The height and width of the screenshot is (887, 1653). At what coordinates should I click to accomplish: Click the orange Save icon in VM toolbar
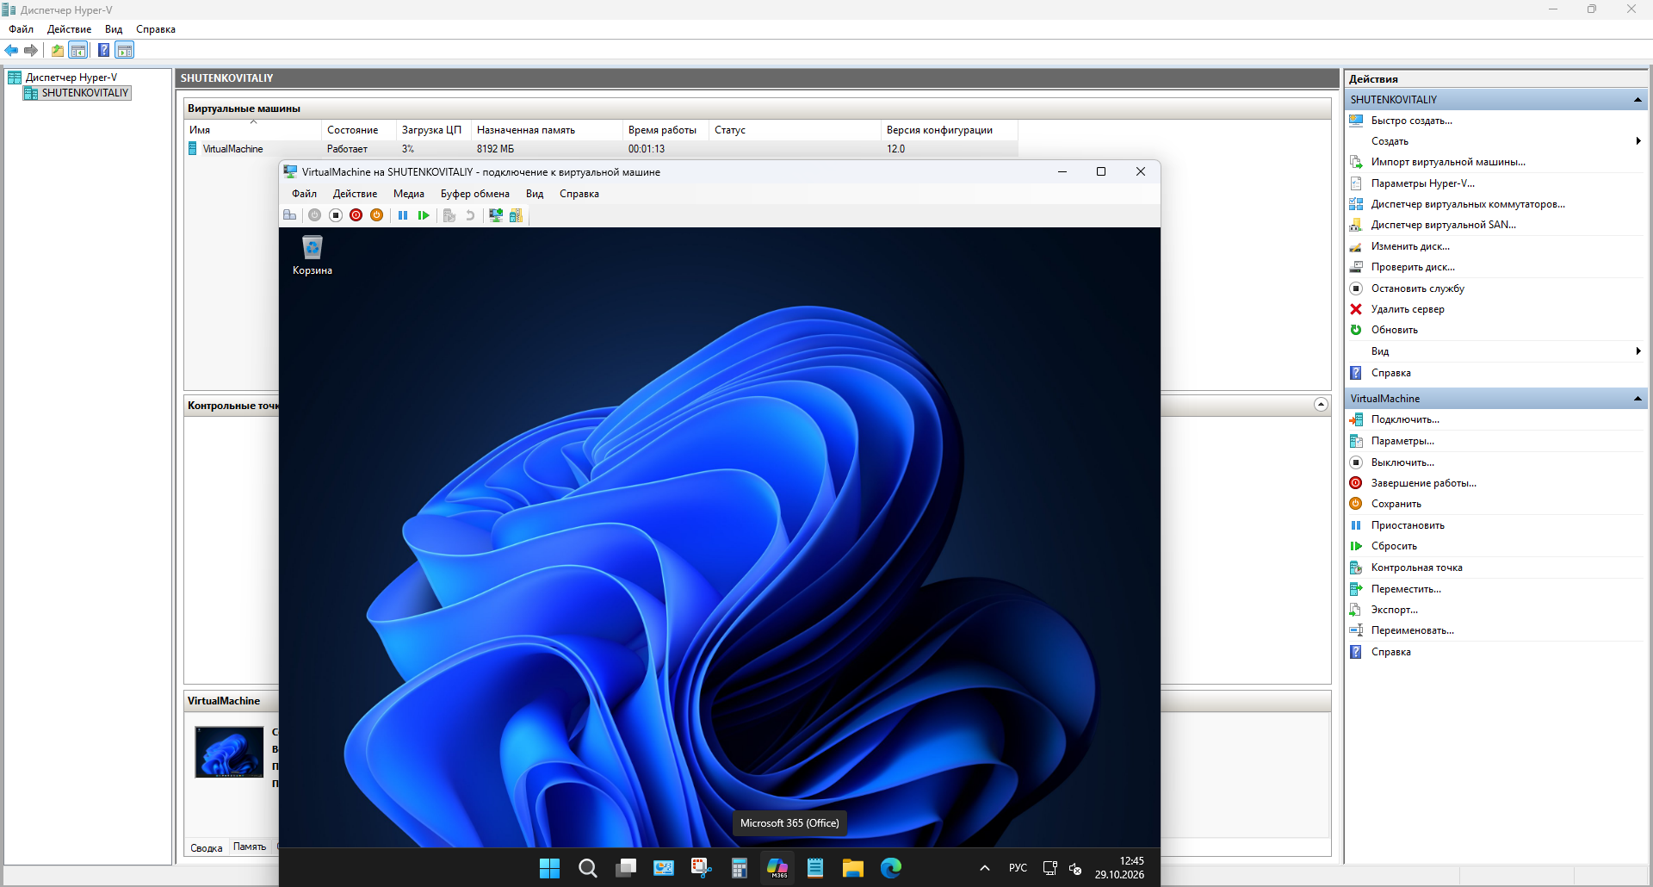377,215
